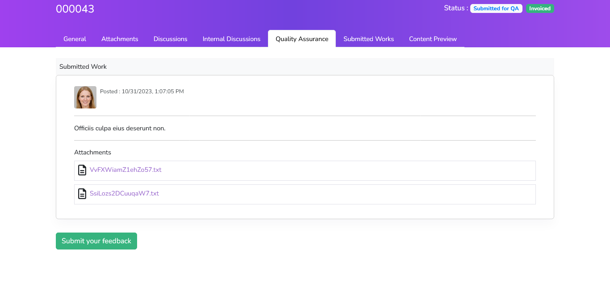The height and width of the screenshot is (287, 610).
Task: Click the 'Officiis culpa eius deserunt non.' message
Action: coord(120,129)
